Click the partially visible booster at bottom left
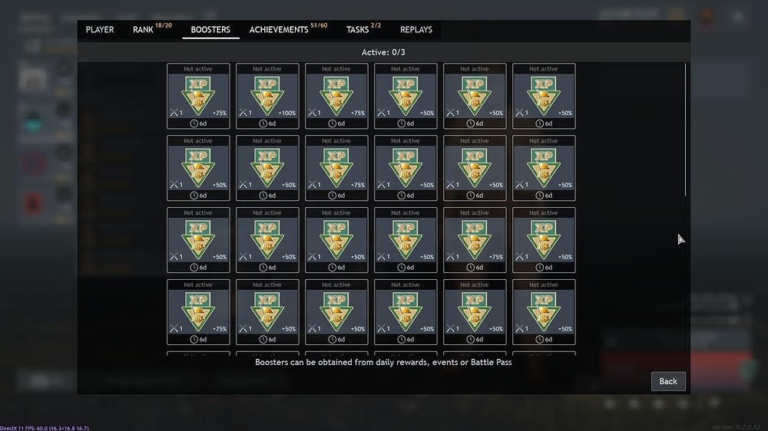Image resolution: width=768 pixels, height=431 pixels. click(x=198, y=354)
